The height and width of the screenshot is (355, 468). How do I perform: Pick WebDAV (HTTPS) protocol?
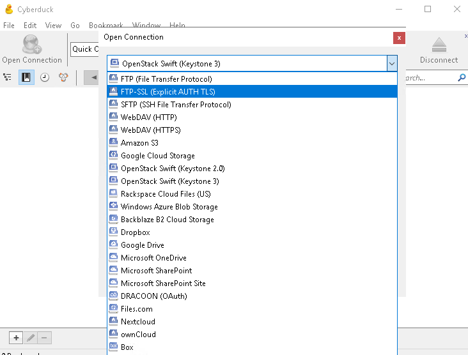tap(252, 130)
